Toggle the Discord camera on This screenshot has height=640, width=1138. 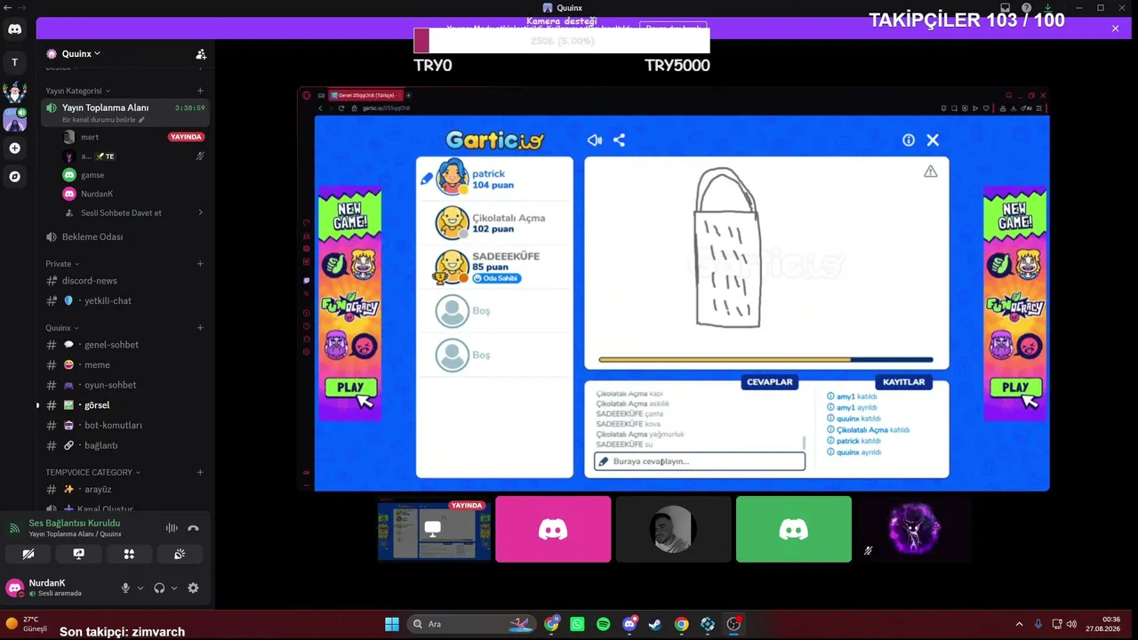pyautogui.click(x=28, y=554)
